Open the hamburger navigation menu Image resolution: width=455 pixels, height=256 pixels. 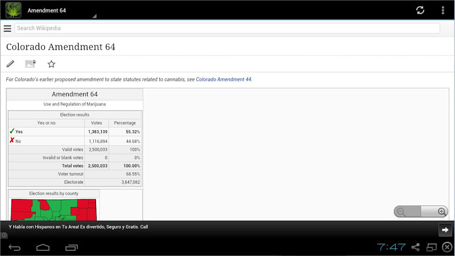coord(7,28)
